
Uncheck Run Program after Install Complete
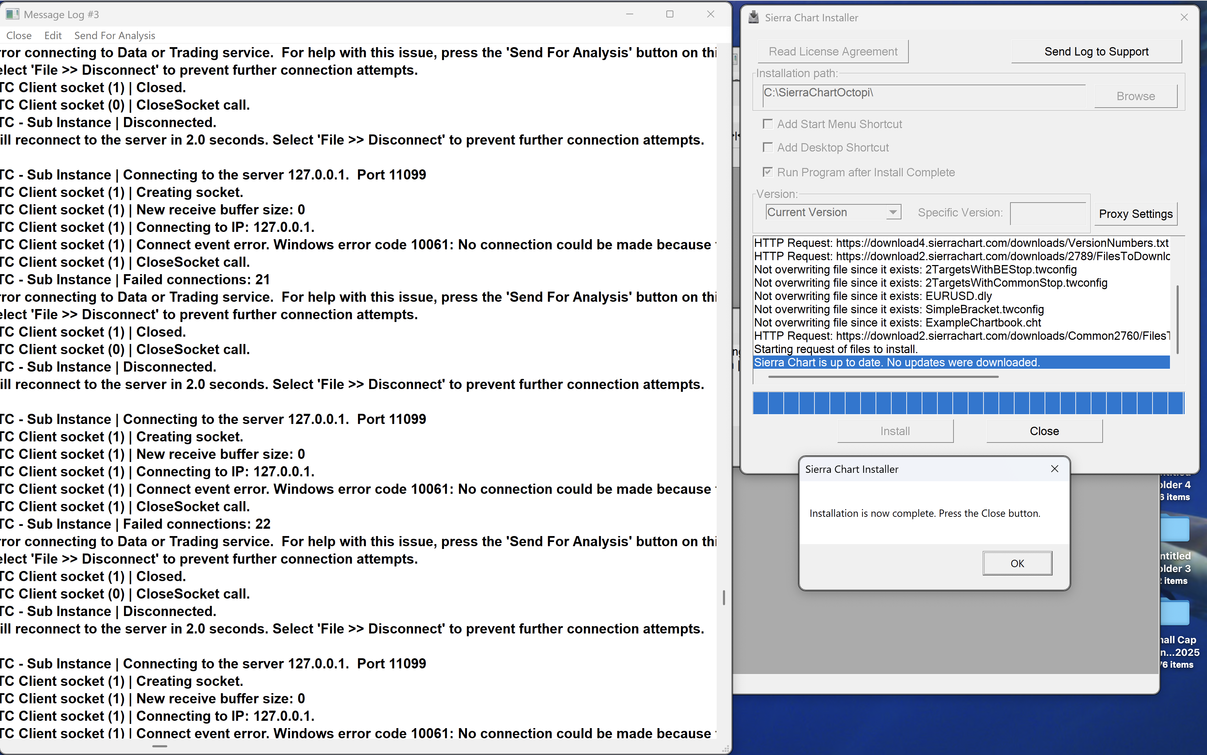(x=768, y=172)
